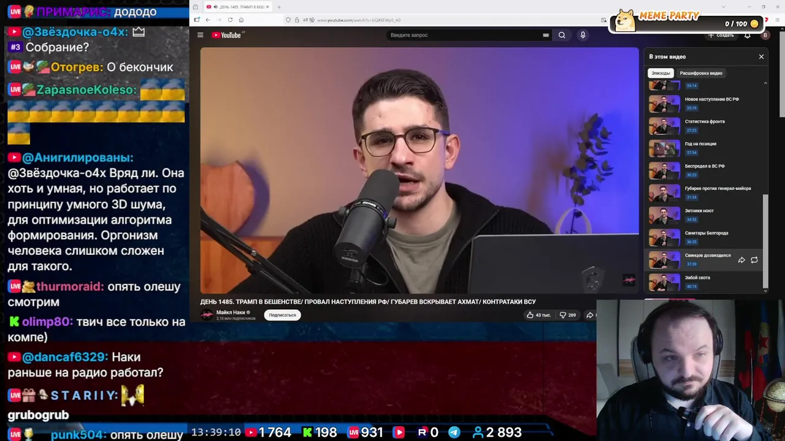Click the chapters panel scrollbar
This screenshot has width=785, height=441.
765,240
